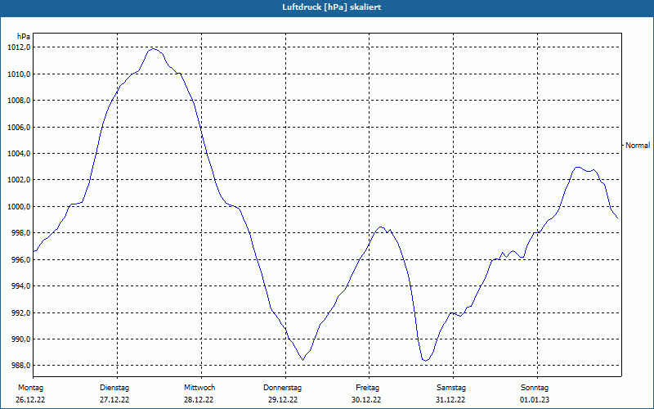Click the '1008,0' y-axis value
Image resolution: width=654 pixels, height=409 pixels.
(x=19, y=100)
